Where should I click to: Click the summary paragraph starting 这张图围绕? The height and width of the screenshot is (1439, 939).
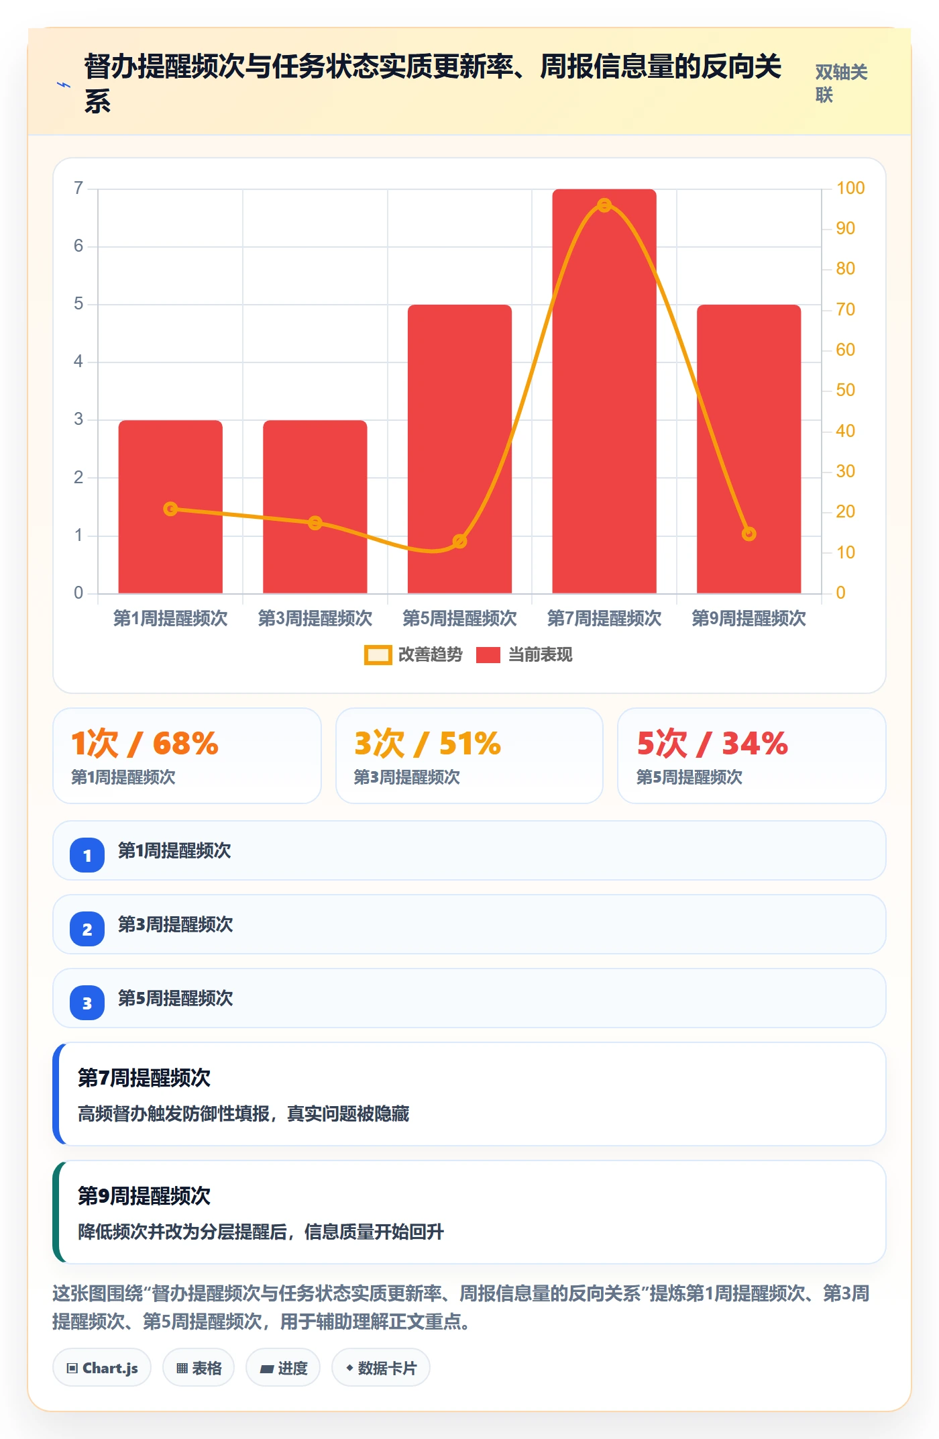pos(461,1307)
